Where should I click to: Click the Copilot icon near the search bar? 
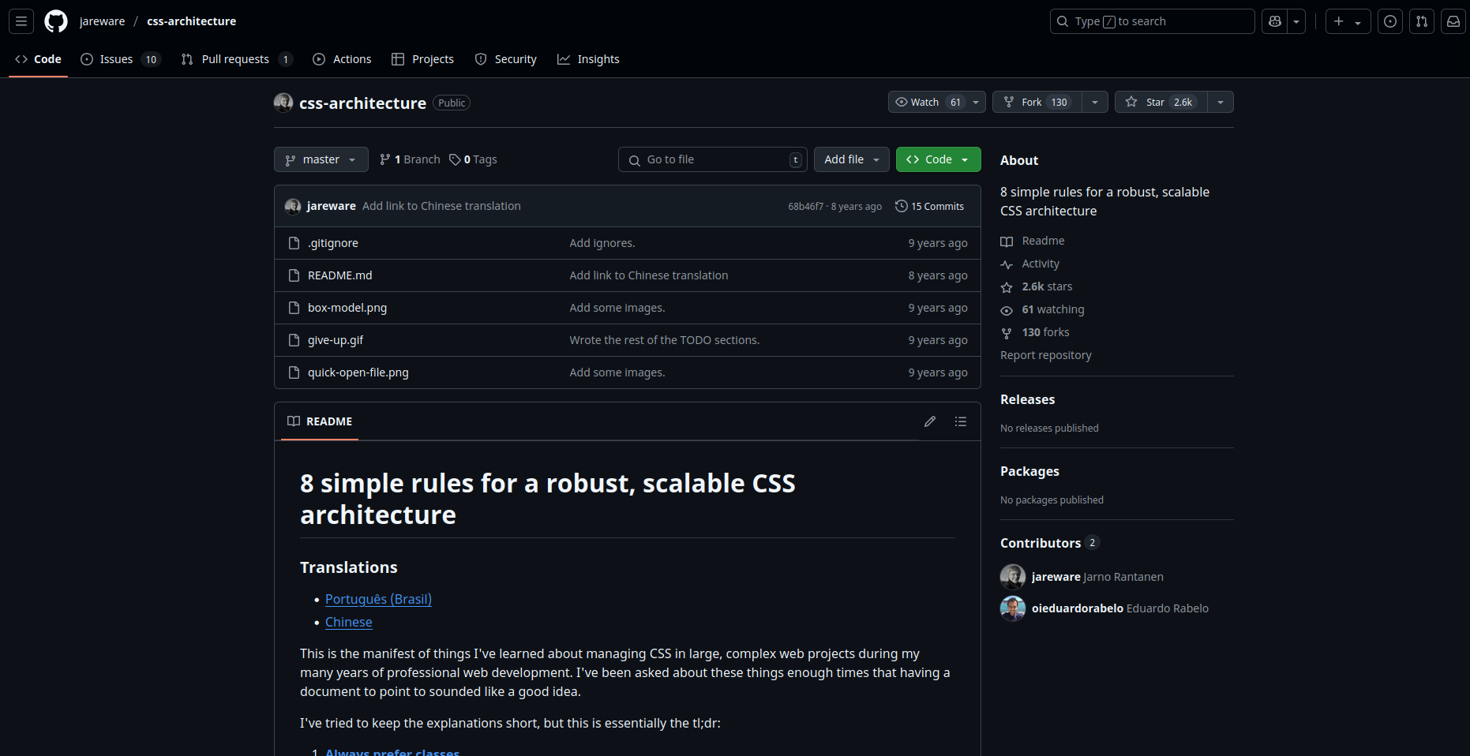[1273, 21]
